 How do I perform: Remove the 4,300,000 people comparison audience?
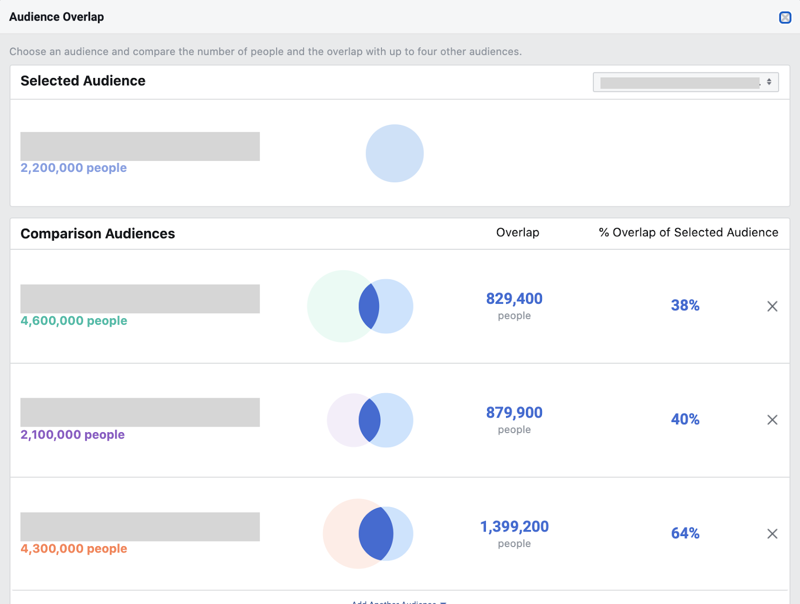(772, 534)
